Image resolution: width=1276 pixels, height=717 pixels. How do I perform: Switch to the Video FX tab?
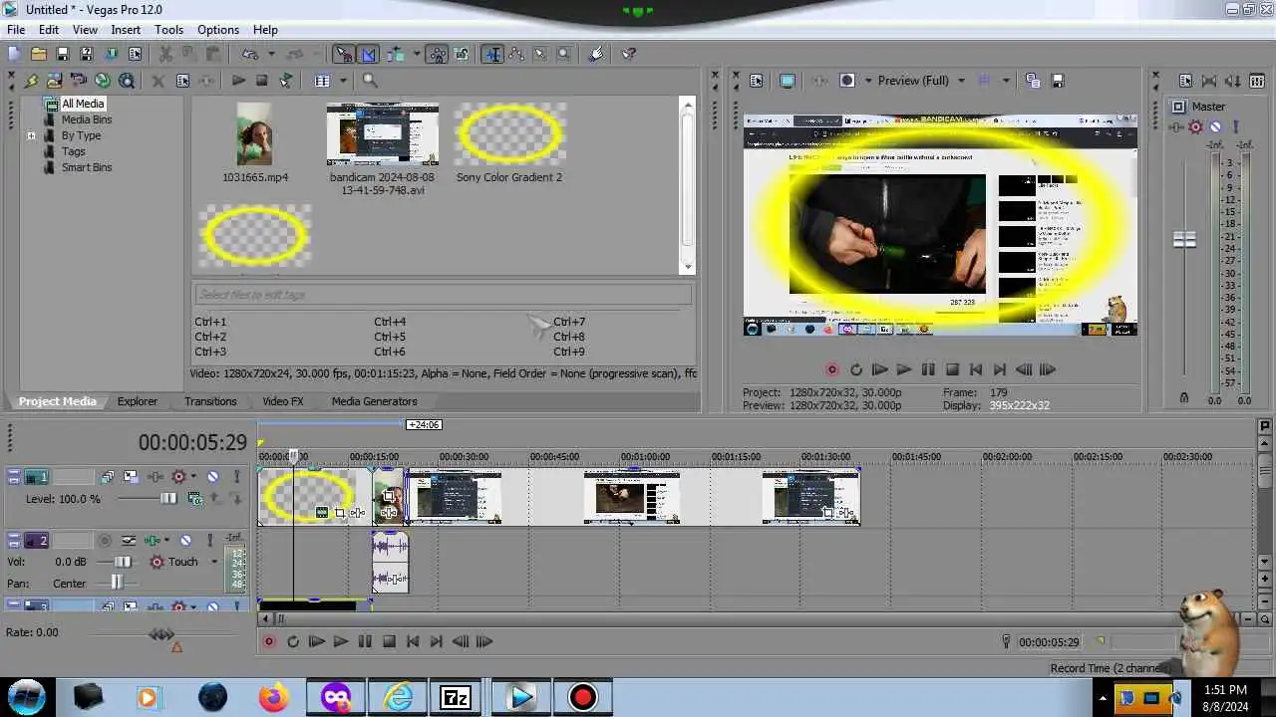(x=283, y=401)
